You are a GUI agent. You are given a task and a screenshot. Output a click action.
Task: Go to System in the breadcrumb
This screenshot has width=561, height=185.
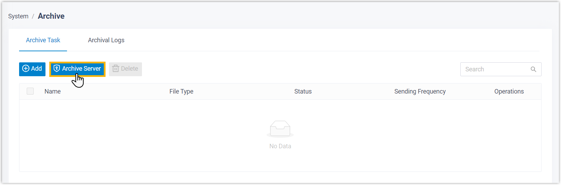[x=18, y=16]
